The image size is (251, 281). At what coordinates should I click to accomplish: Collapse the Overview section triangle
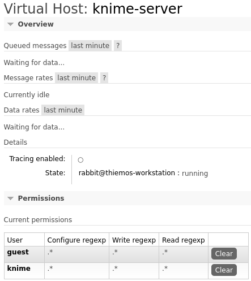10,24
